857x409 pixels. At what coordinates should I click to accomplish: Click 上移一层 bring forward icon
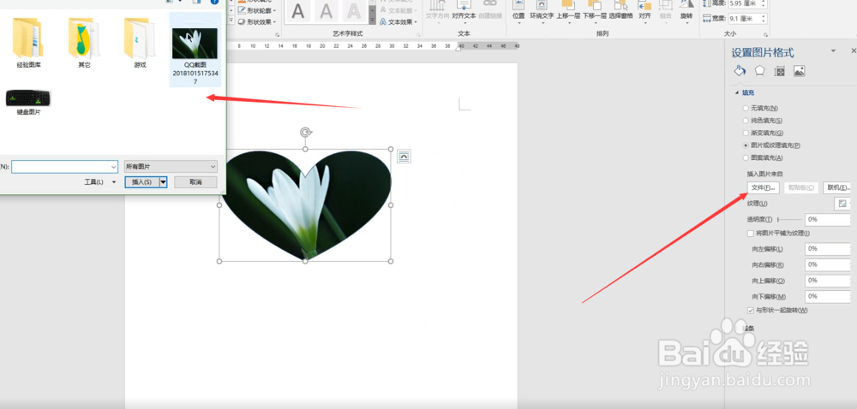point(568,12)
